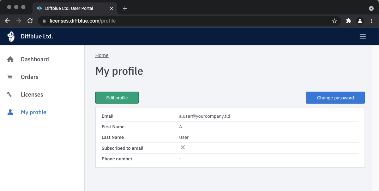Bookmark this page with the star icon
379x191 pixels.
(x=335, y=21)
